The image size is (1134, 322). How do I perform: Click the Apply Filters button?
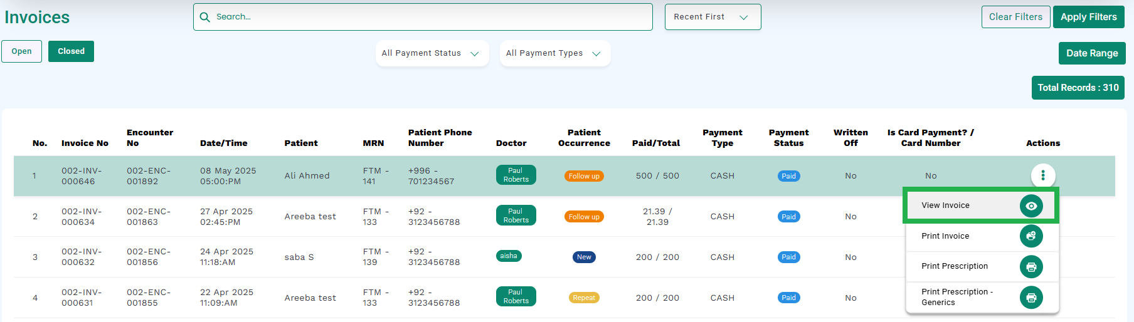[x=1088, y=17]
